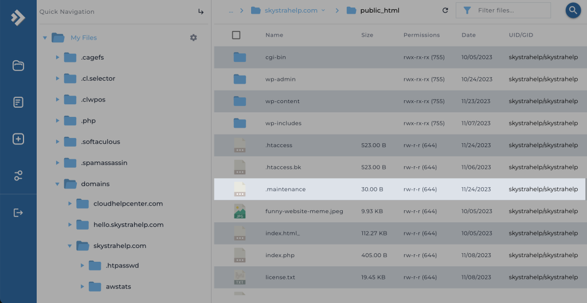587x303 pixels.
Task: Sort files by Date column header
Action: [x=468, y=35]
